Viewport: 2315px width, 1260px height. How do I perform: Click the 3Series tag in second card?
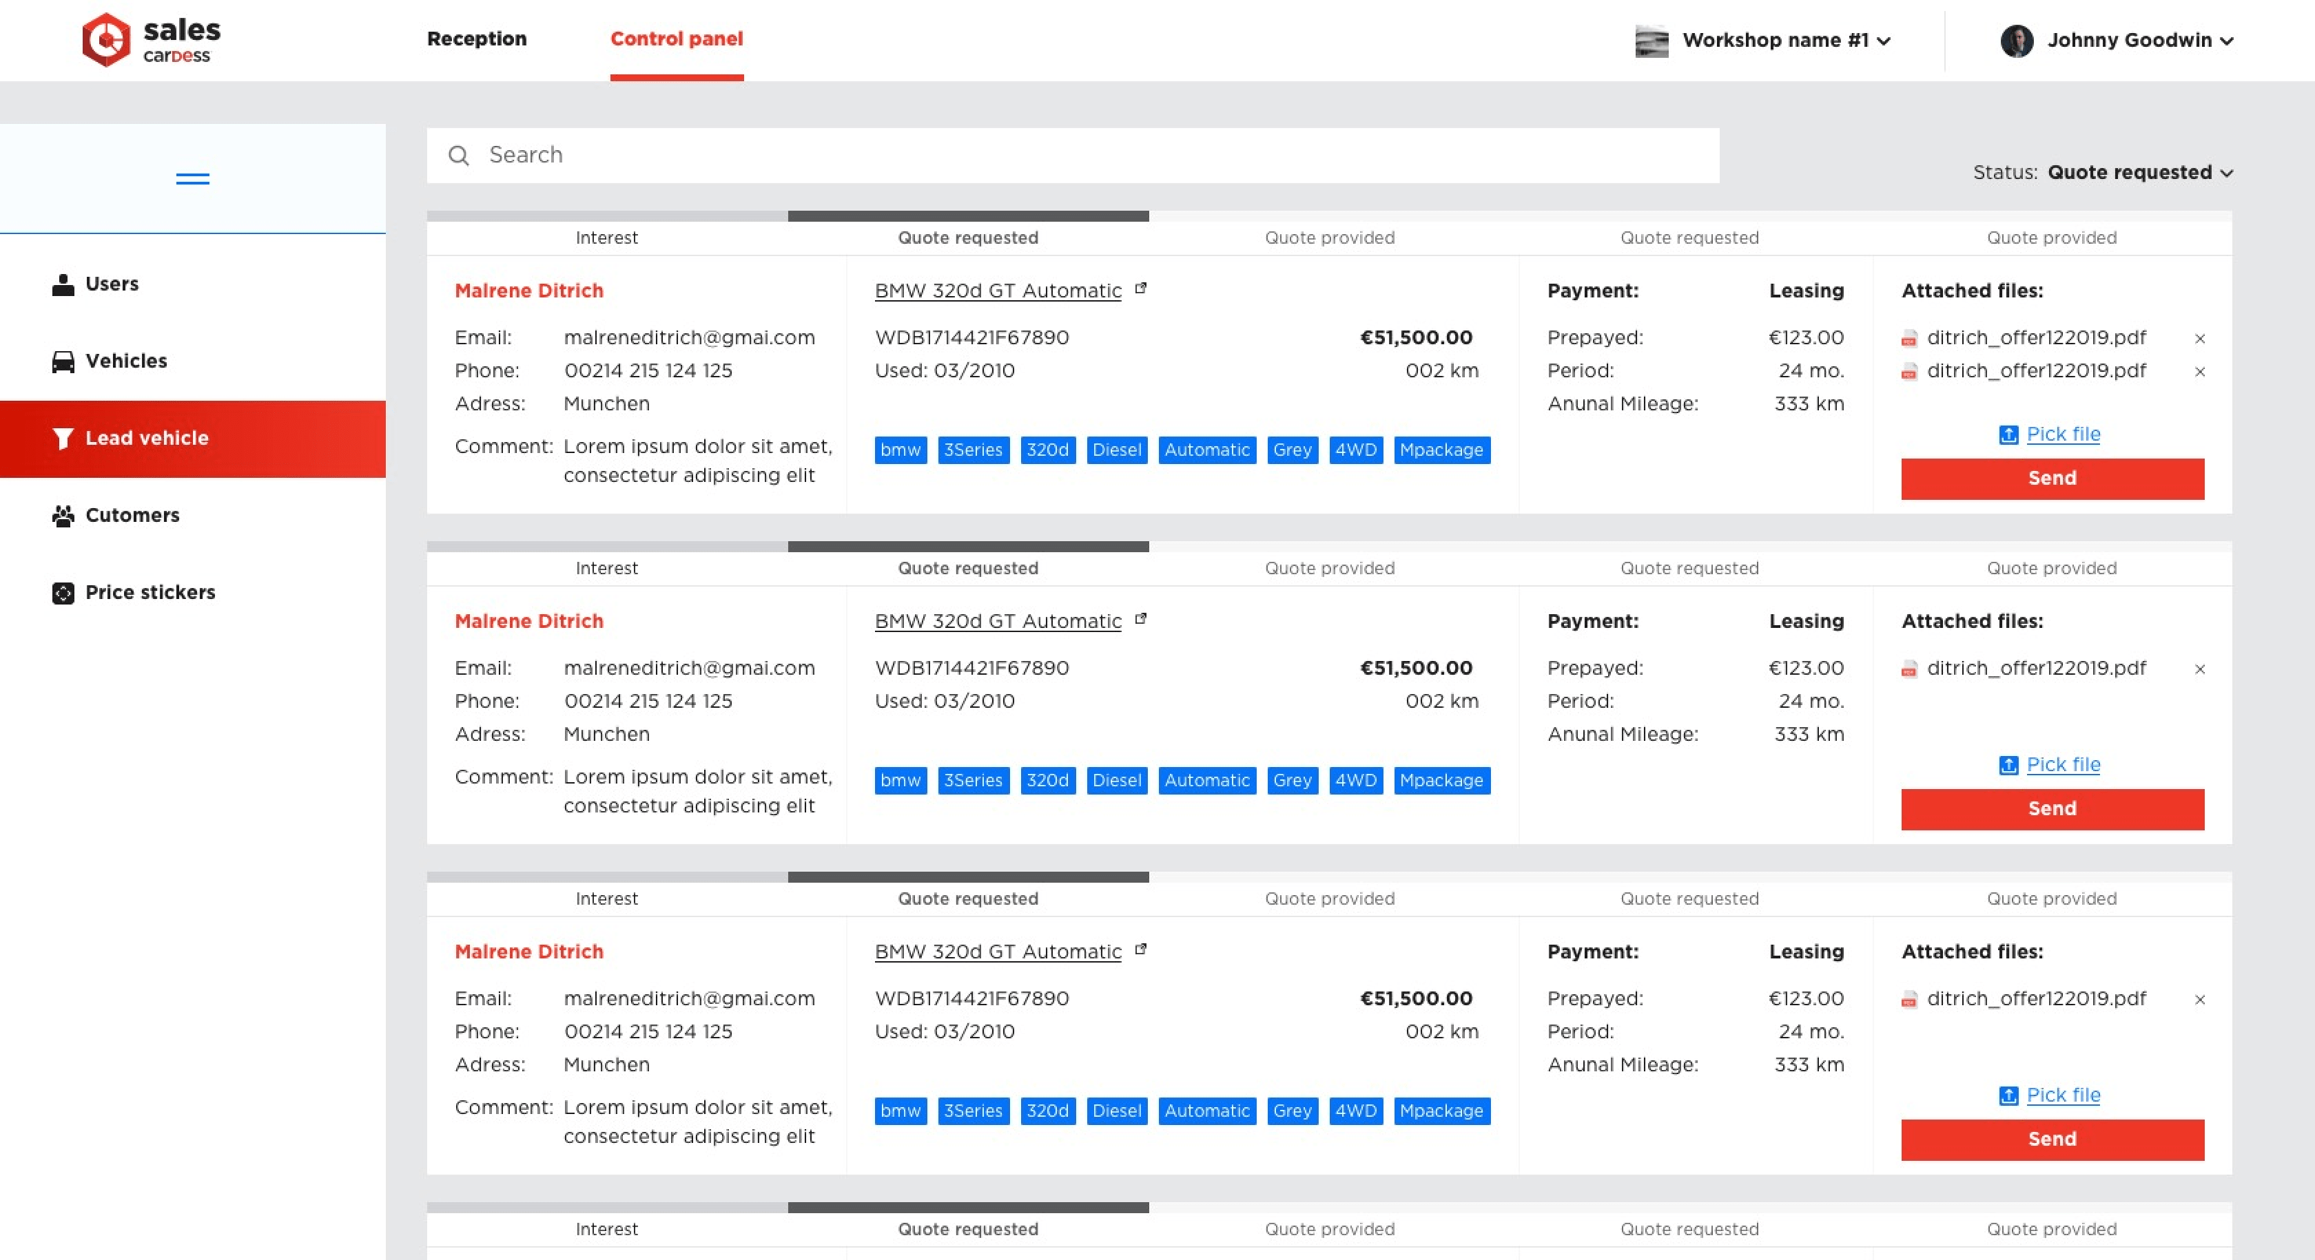tap(974, 780)
